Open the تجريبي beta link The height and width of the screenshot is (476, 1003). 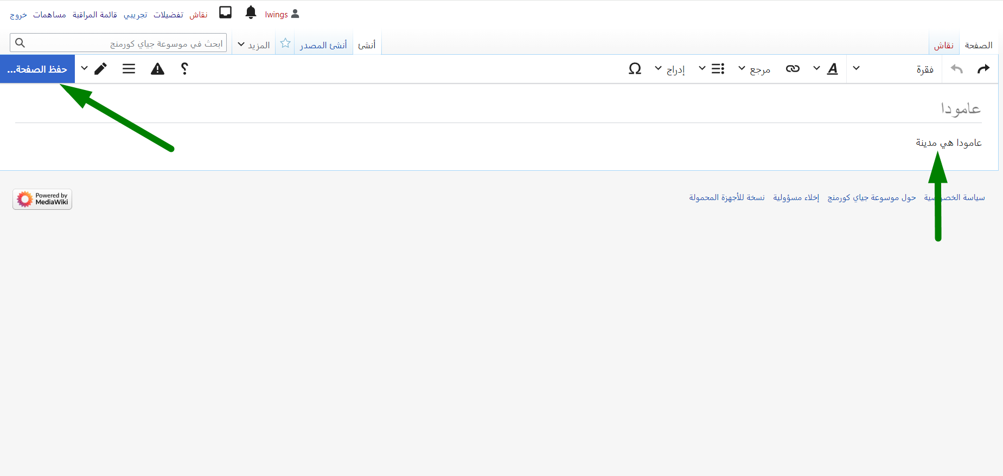coord(136,15)
